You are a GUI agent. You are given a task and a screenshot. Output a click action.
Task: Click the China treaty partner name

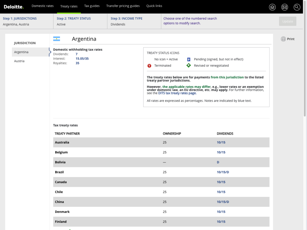59,202
